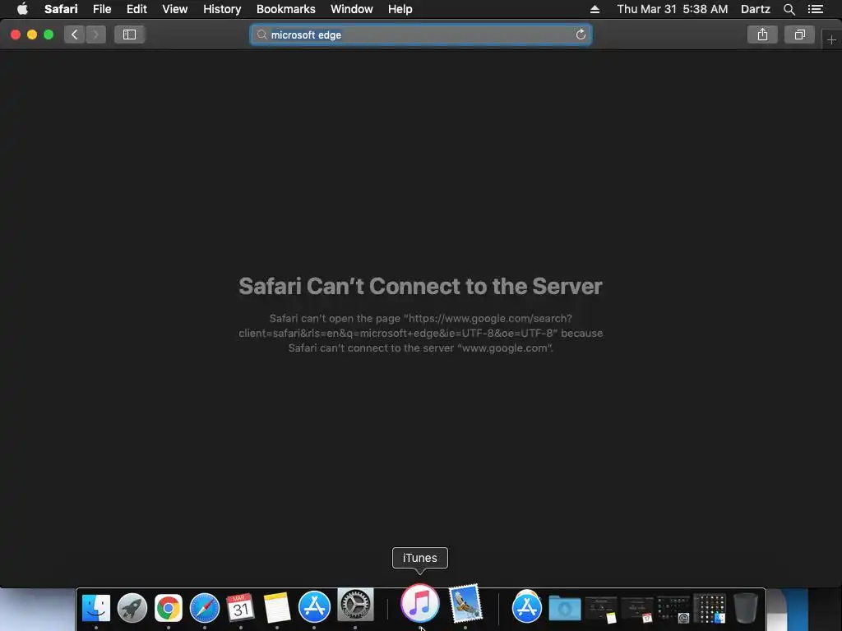Select the address bar containing microsoft edge
Screen dimensions: 842x631
[421, 35]
